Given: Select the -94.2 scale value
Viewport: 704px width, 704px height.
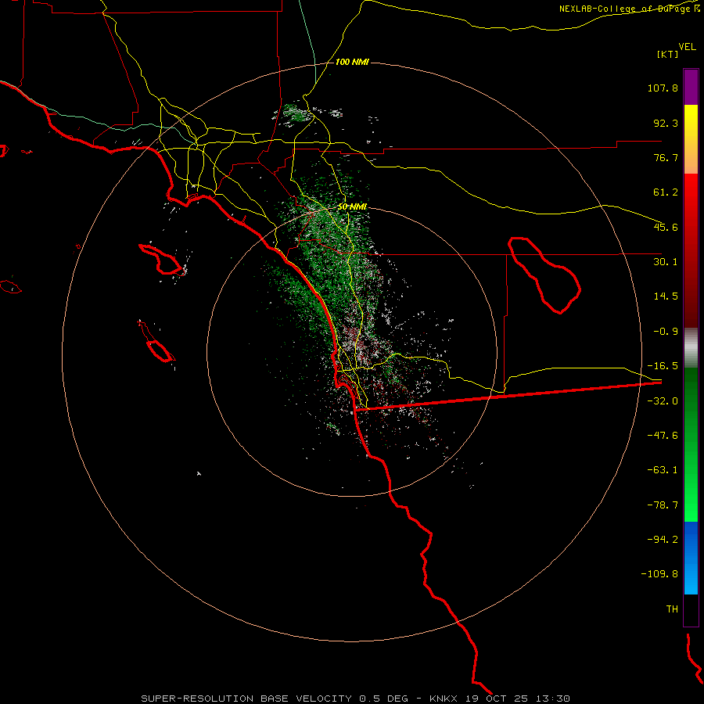Looking at the screenshot, I should 663,540.
